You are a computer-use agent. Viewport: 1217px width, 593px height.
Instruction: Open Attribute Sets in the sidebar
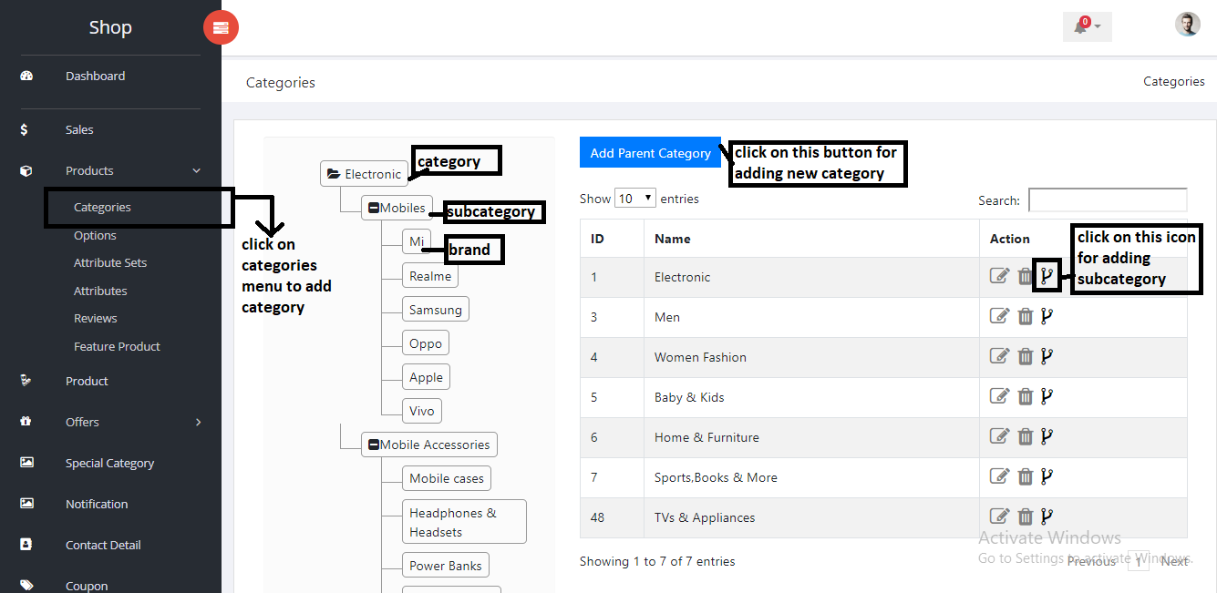[110, 262]
